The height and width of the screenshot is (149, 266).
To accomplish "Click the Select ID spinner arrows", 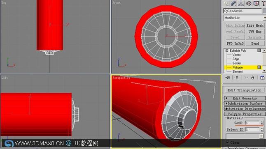I will coord(262,130).
